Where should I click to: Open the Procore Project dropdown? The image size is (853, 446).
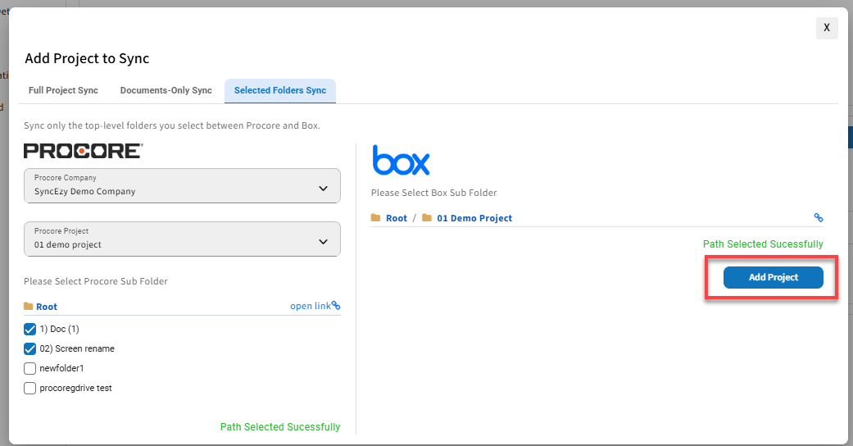[x=182, y=239]
